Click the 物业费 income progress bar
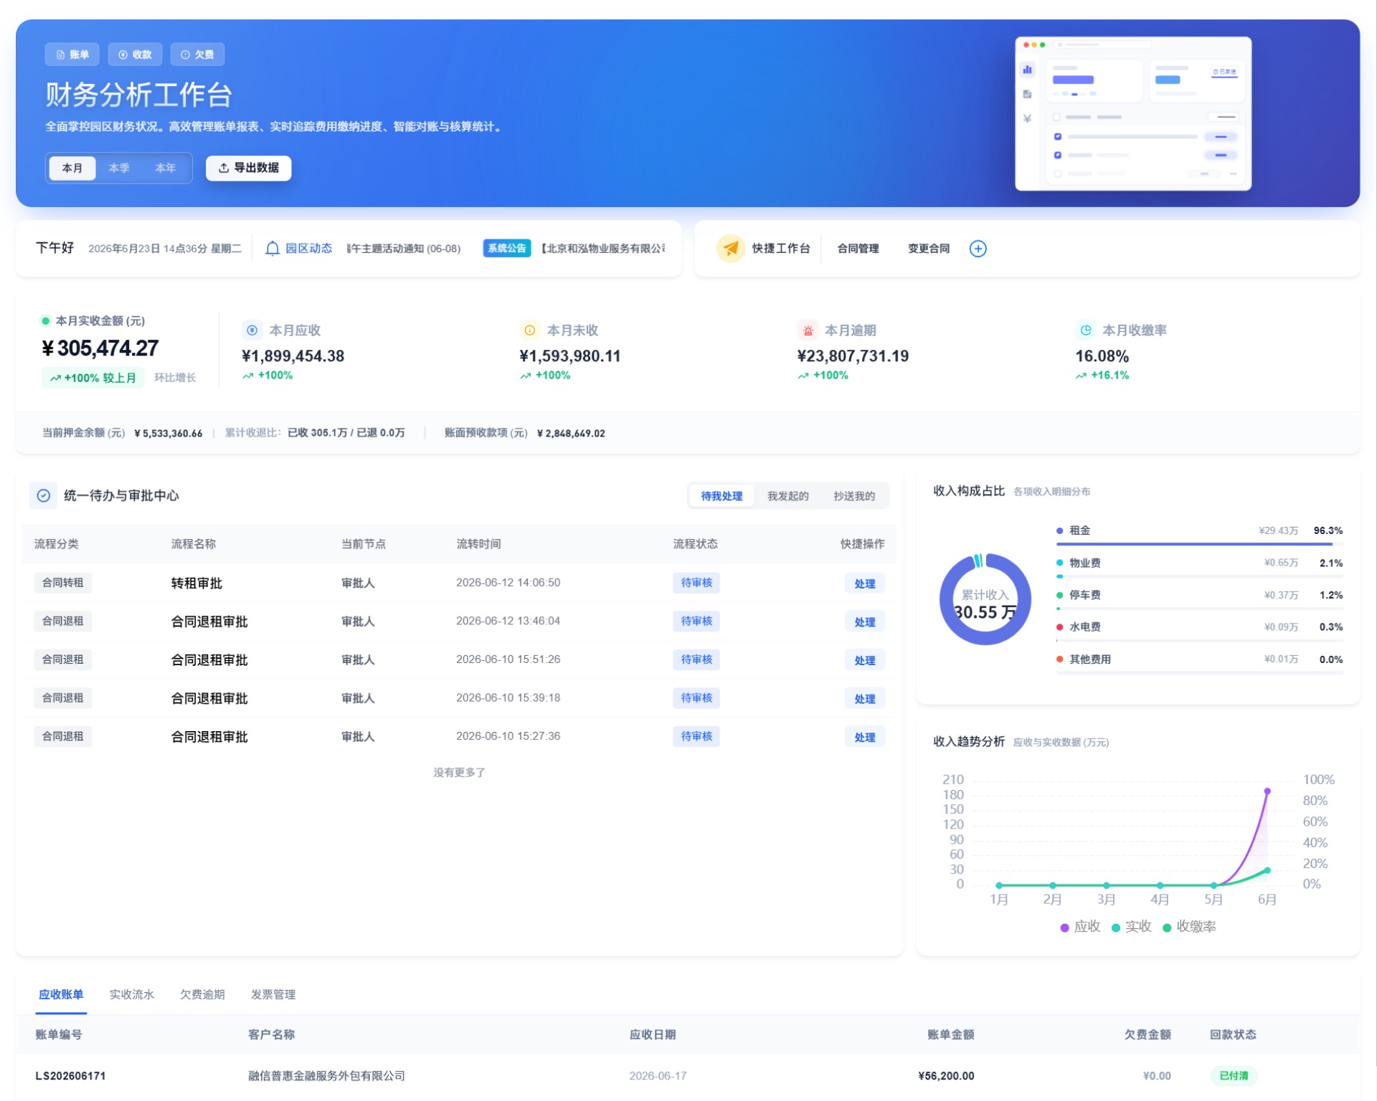Image resolution: width=1377 pixels, height=1101 pixels. click(1199, 576)
